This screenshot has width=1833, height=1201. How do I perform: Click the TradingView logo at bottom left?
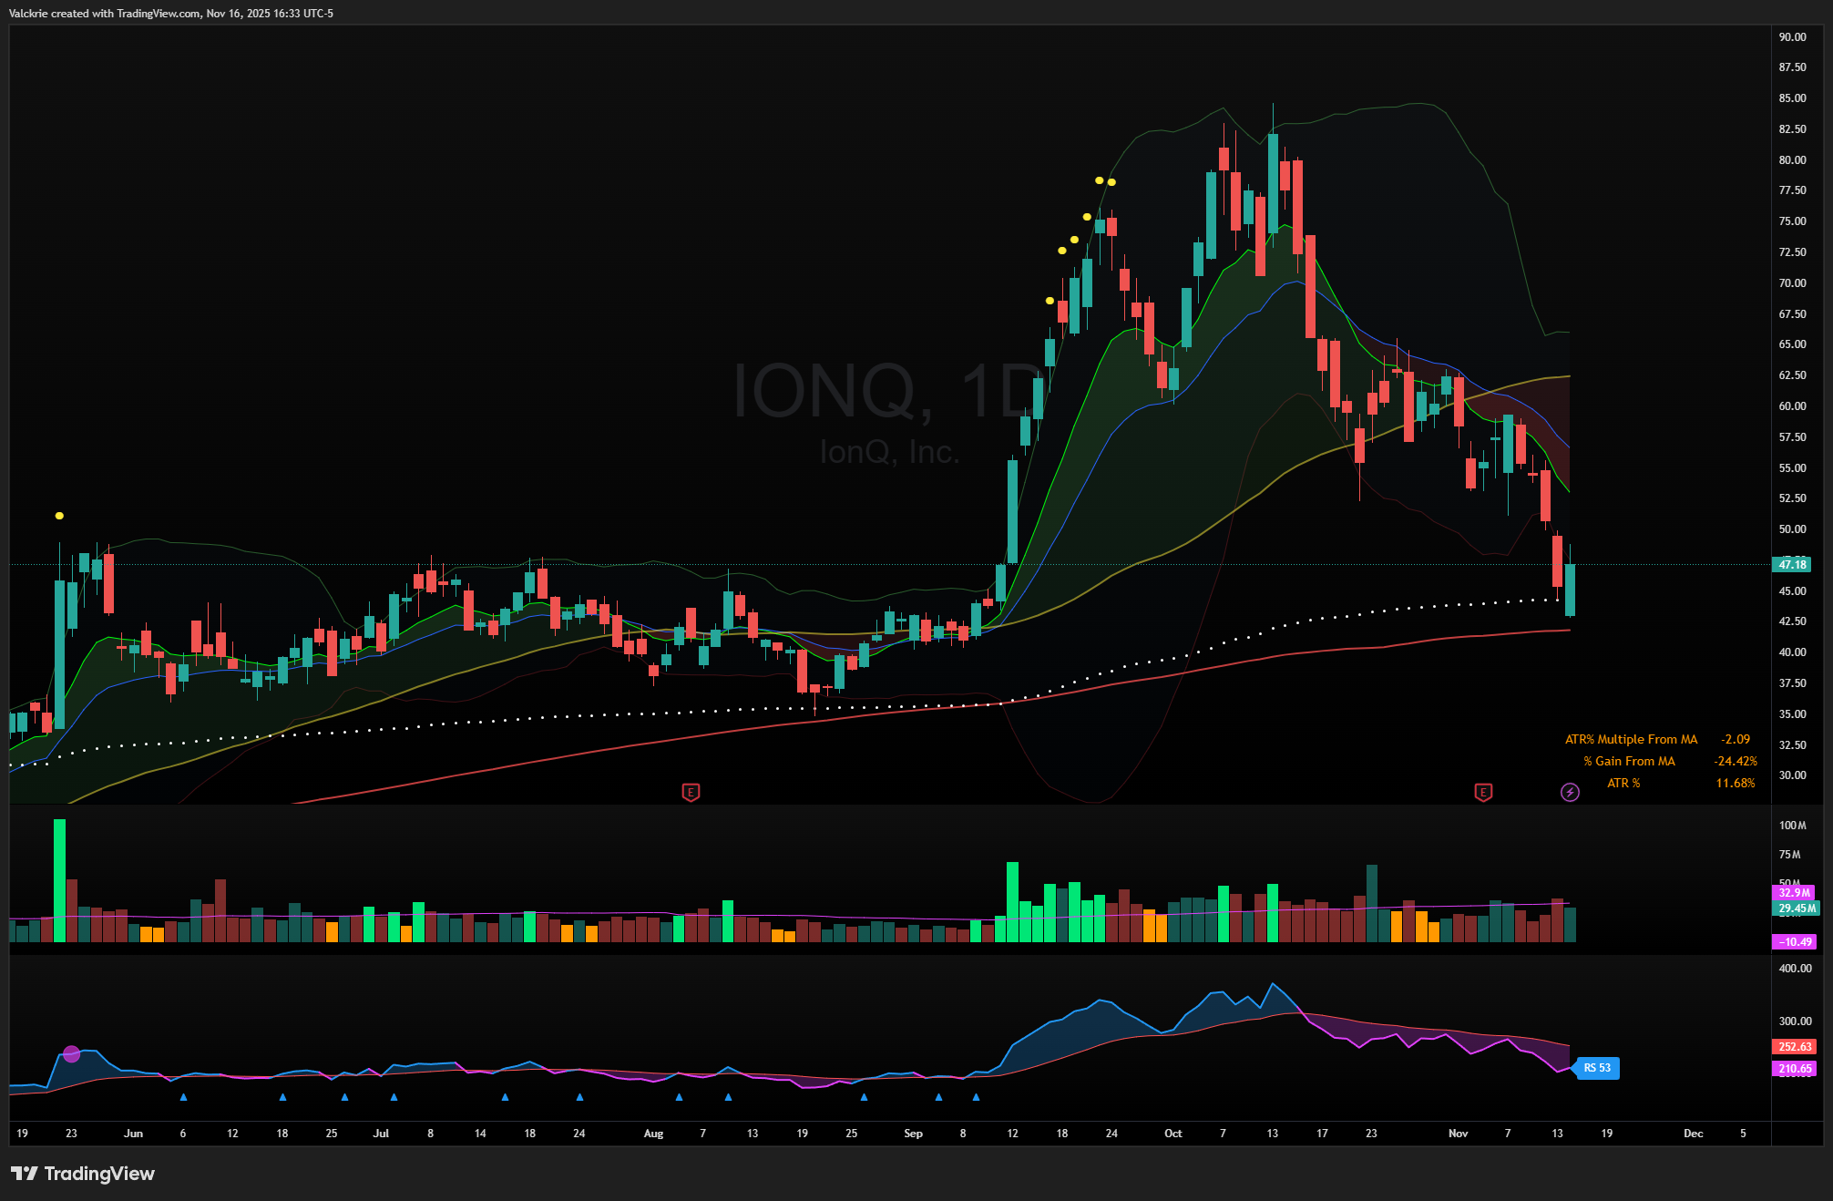pyautogui.click(x=83, y=1174)
